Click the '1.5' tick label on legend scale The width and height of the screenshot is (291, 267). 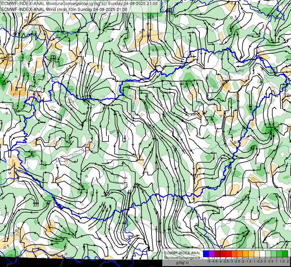pos(282,261)
